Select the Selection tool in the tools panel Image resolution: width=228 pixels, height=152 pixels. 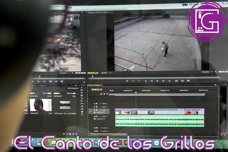click(x=82, y=87)
